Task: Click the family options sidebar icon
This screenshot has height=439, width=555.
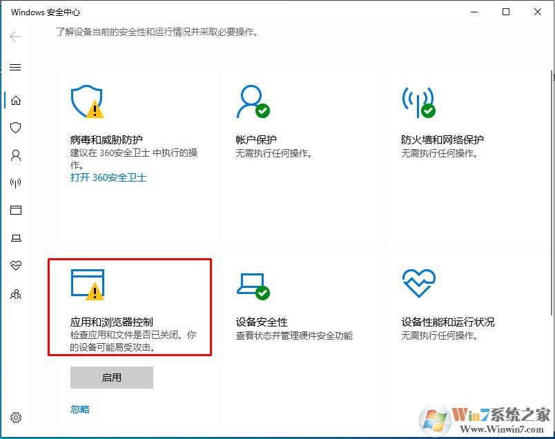Action: pyautogui.click(x=16, y=294)
